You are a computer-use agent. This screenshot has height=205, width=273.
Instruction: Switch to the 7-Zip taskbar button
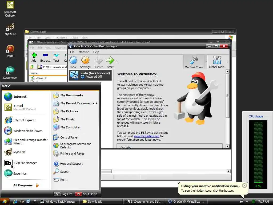tap(144, 202)
